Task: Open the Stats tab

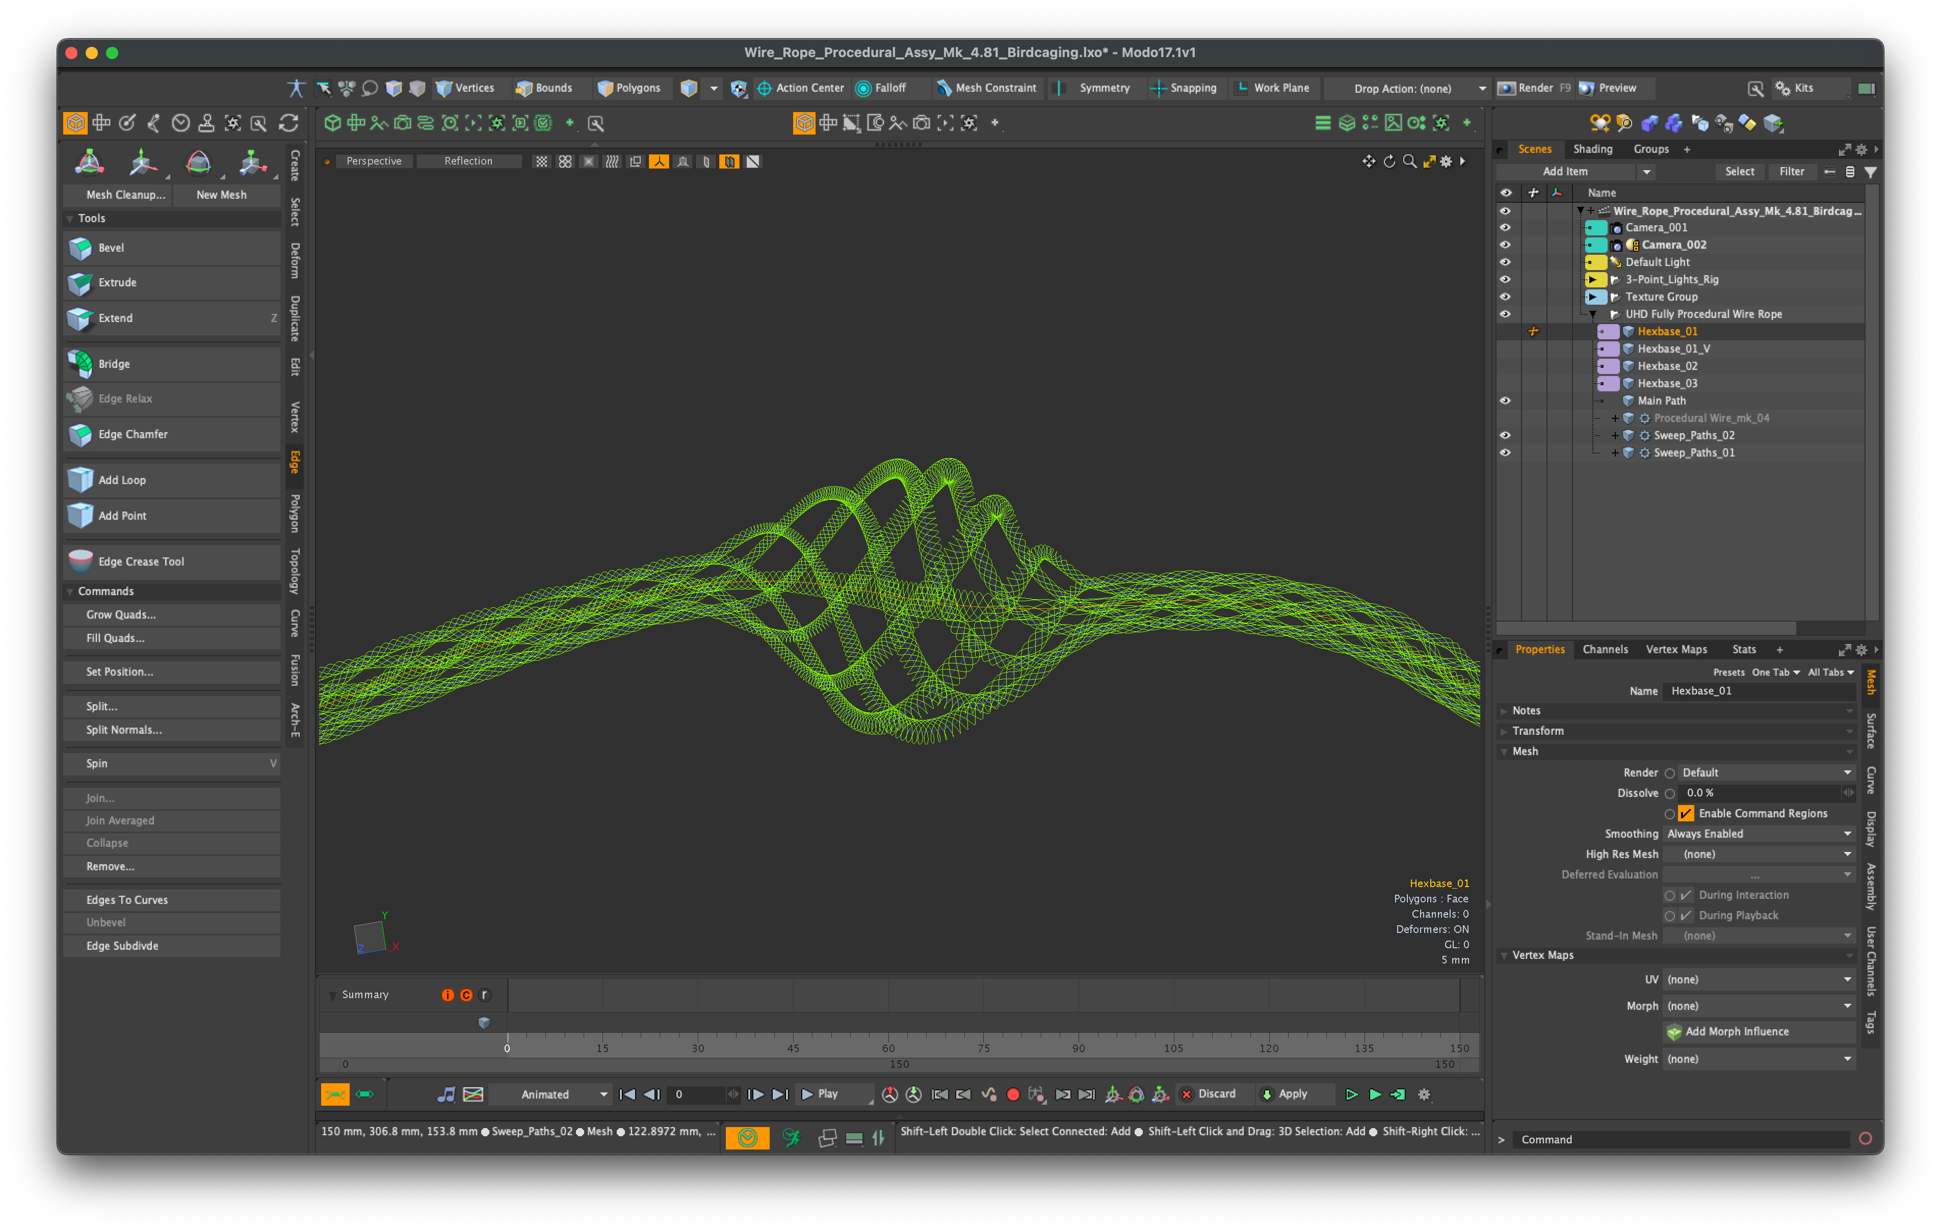Action: point(1744,650)
